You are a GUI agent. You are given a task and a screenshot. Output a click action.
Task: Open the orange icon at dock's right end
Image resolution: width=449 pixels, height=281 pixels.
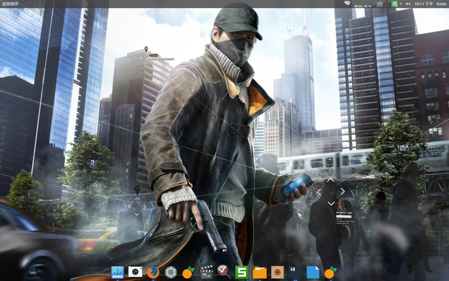click(330, 272)
